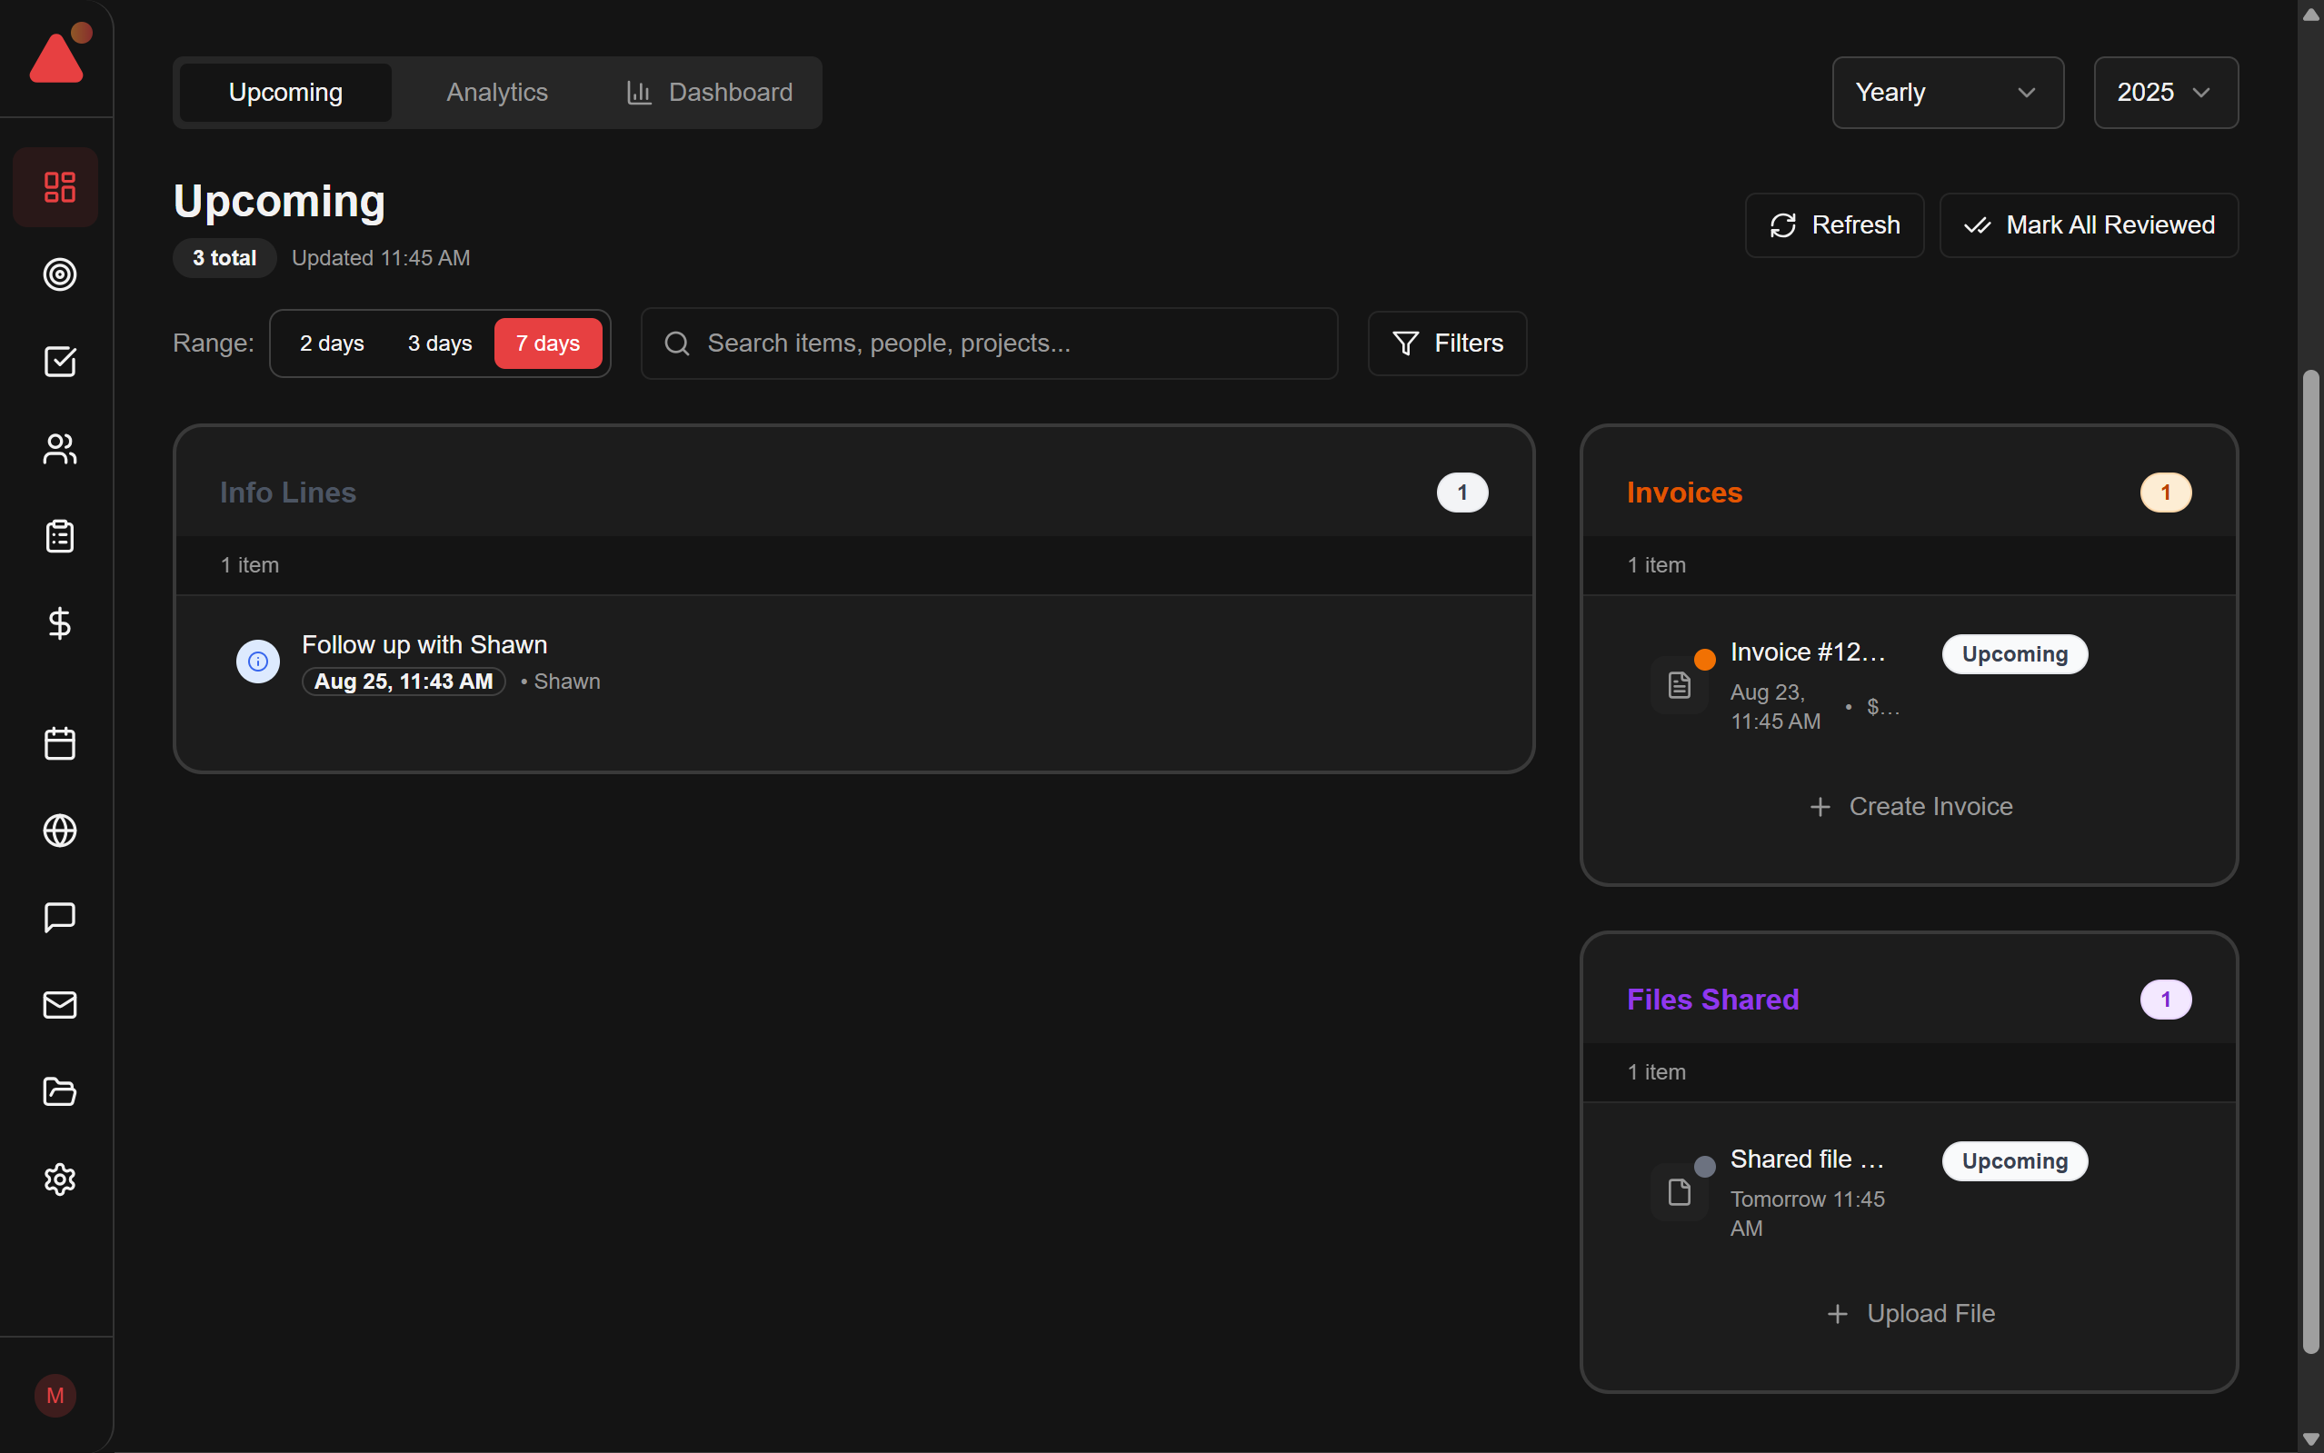The height and width of the screenshot is (1453, 2324).
Task: Set range to 2 days
Action: tap(332, 343)
